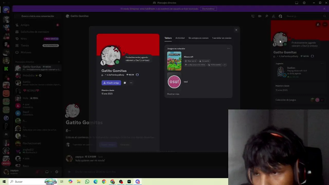Click the Windows taskbar Buscar search box
The height and width of the screenshot is (185, 329).
coord(33,182)
